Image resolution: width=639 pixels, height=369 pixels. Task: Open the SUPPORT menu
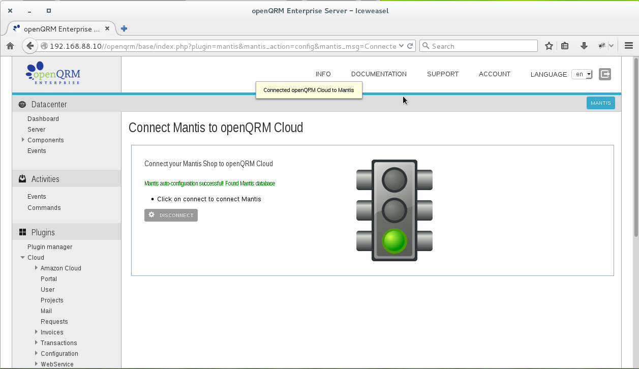pos(443,74)
